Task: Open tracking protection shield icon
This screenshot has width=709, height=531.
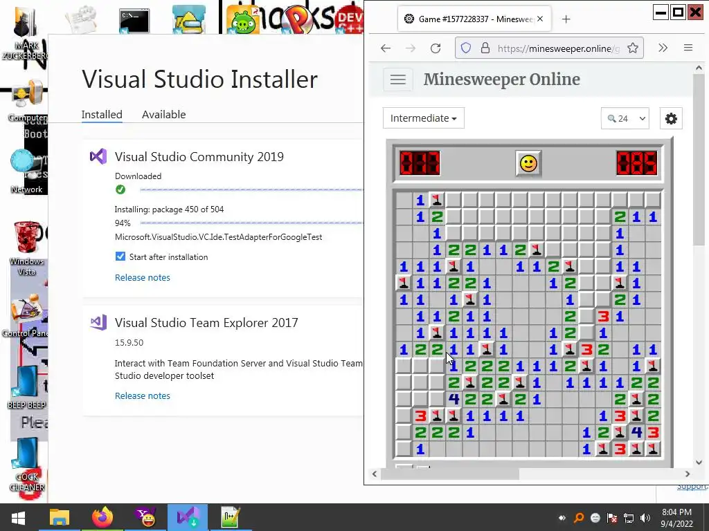Action: pos(466,48)
